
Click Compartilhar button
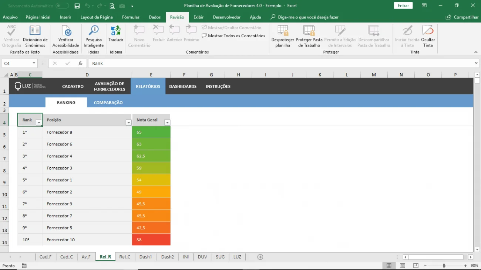click(x=462, y=17)
